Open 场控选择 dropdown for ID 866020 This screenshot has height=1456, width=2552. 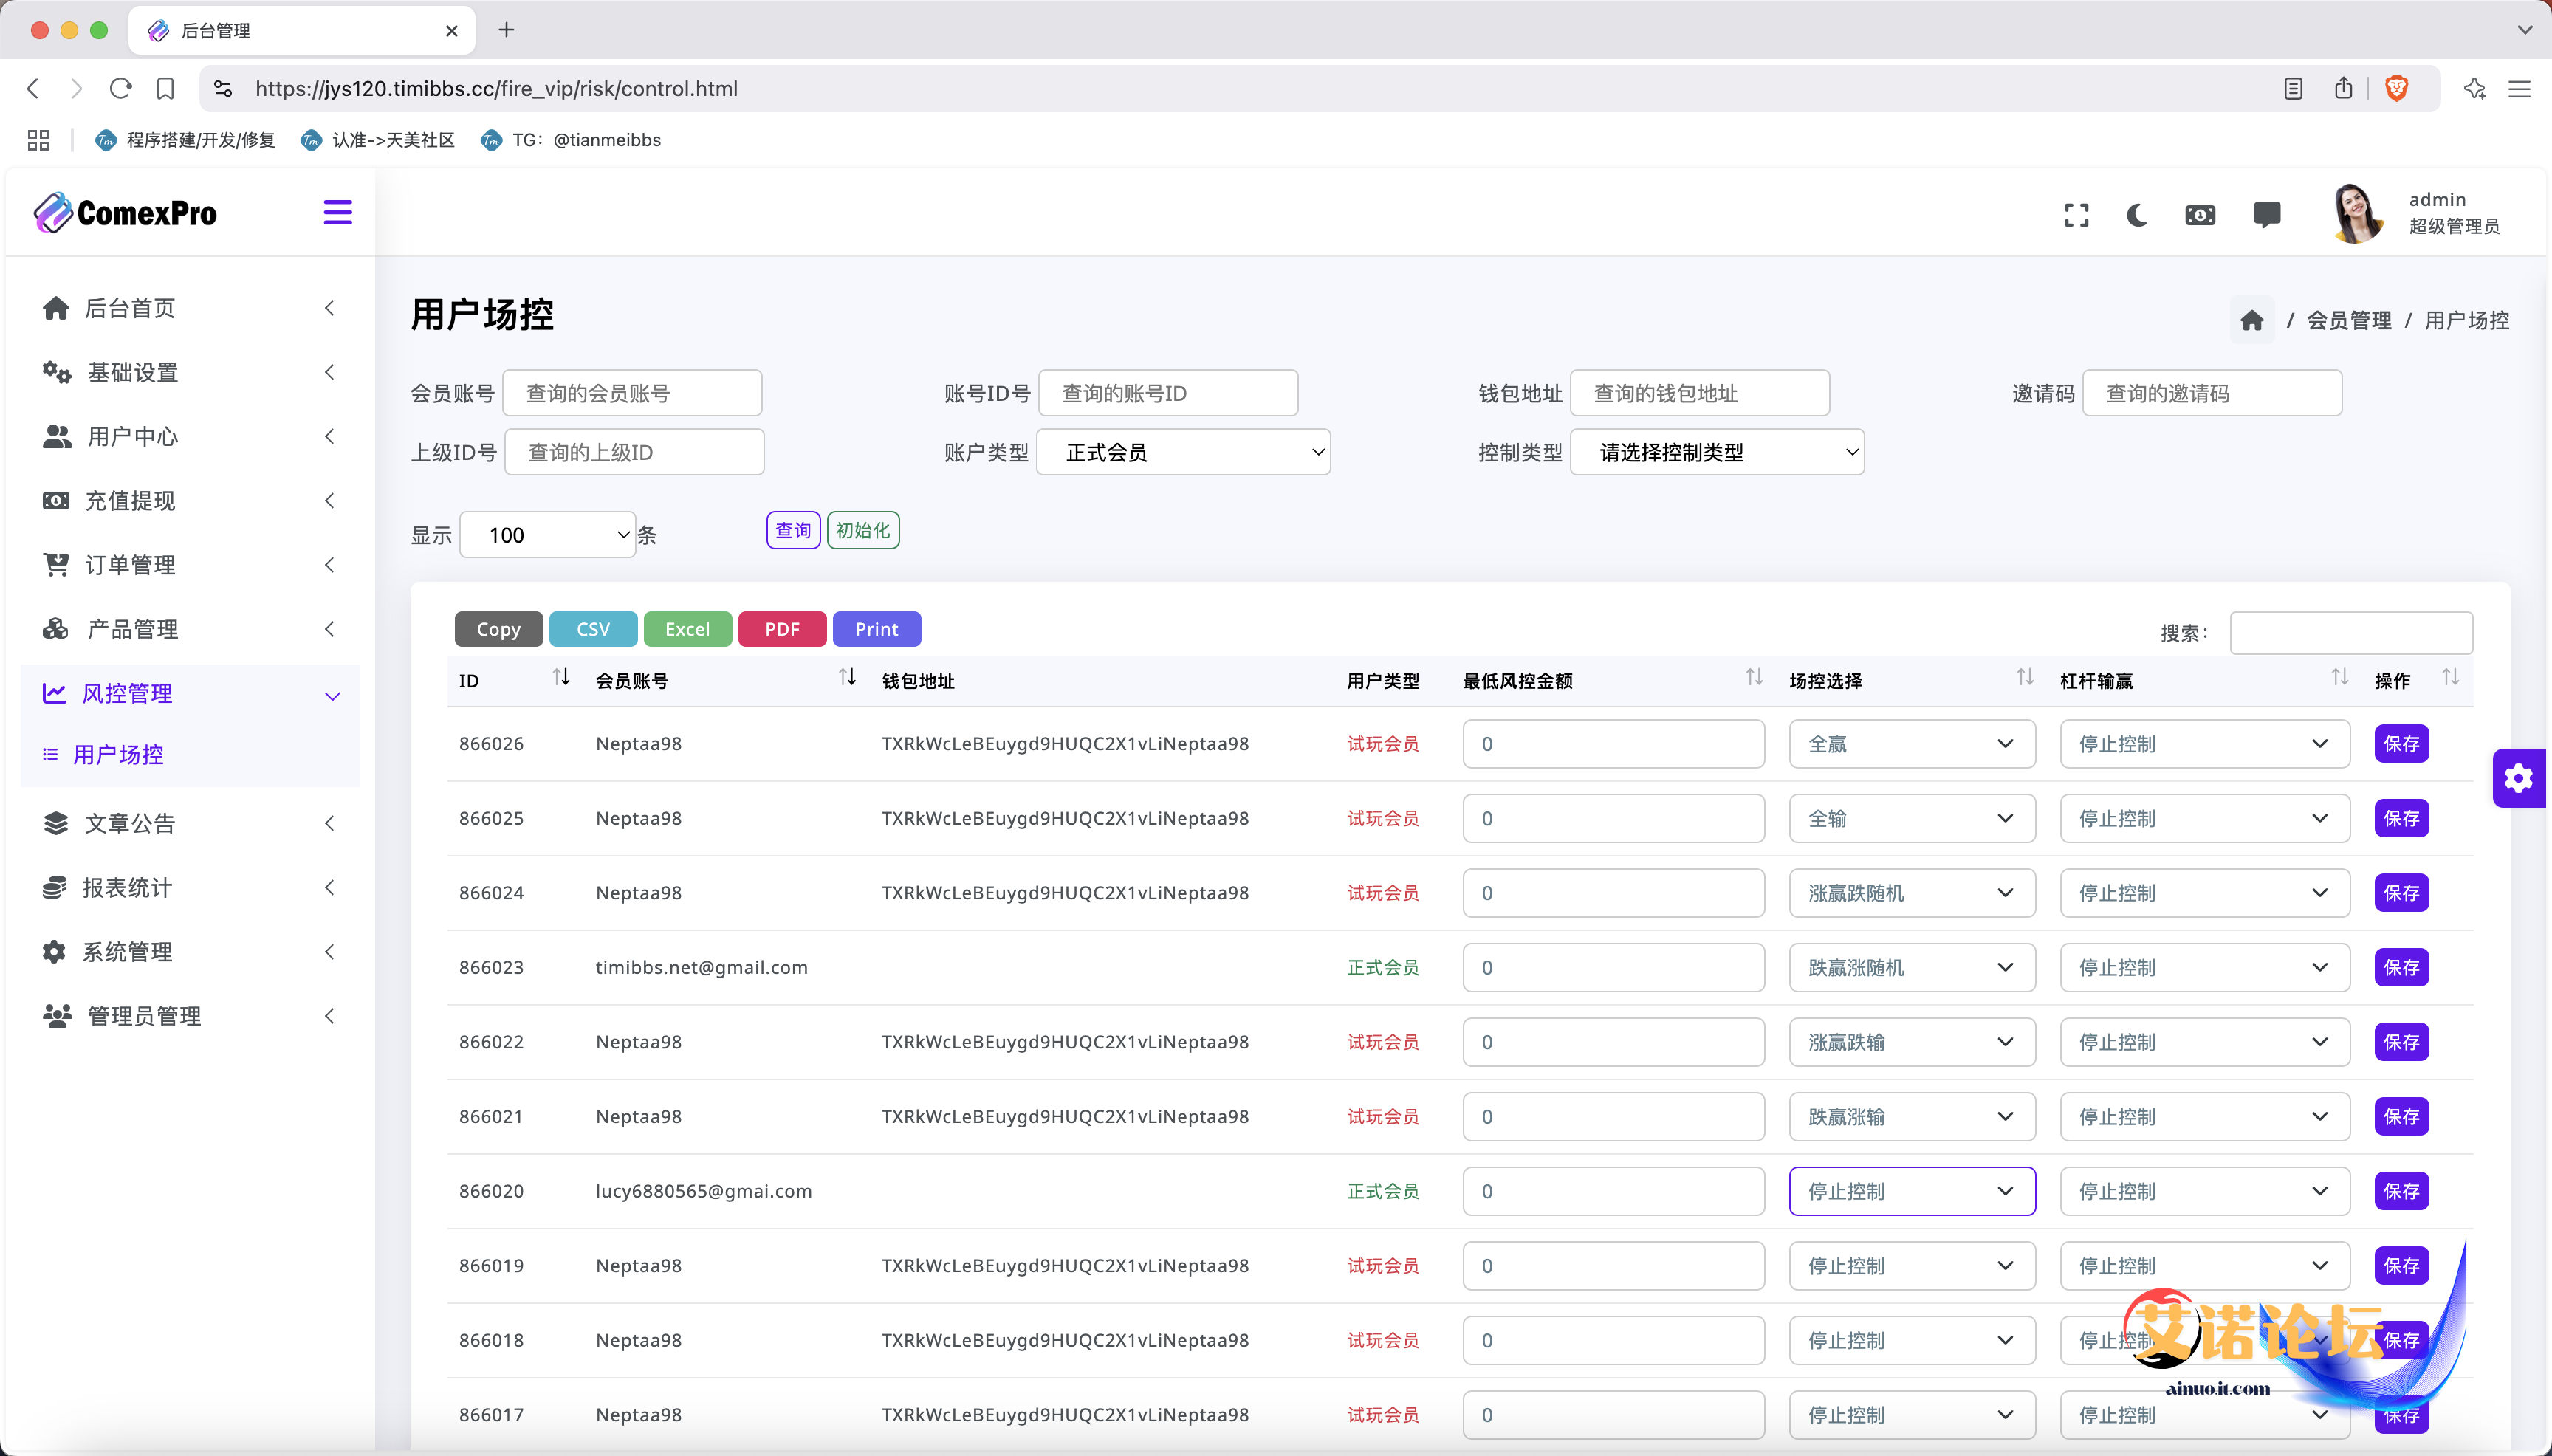tap(1912, 1191)
